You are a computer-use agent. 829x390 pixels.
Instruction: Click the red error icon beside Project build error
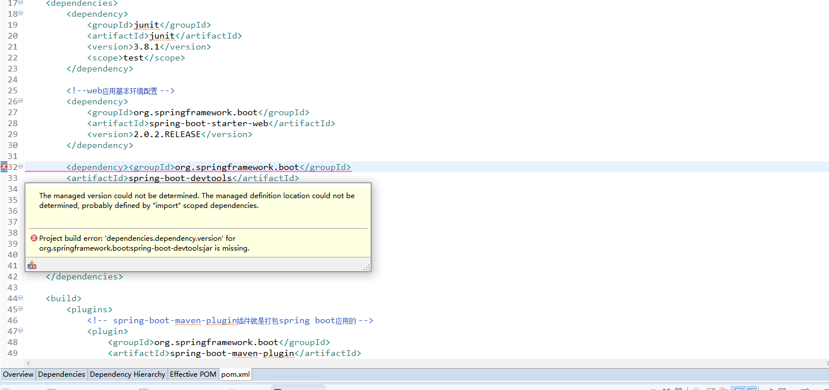point(34,238)
